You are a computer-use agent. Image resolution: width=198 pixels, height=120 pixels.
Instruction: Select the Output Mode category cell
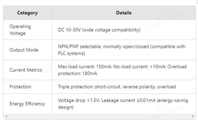point(27,50)
